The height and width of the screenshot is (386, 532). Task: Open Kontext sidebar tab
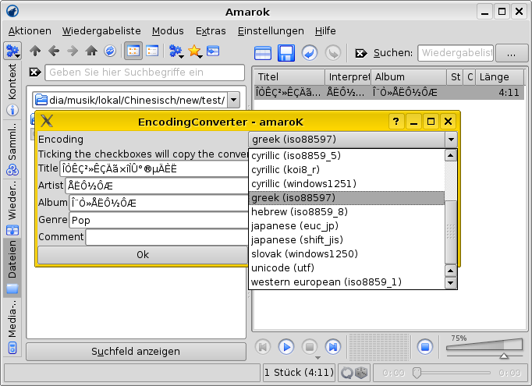tap(12, 90)
